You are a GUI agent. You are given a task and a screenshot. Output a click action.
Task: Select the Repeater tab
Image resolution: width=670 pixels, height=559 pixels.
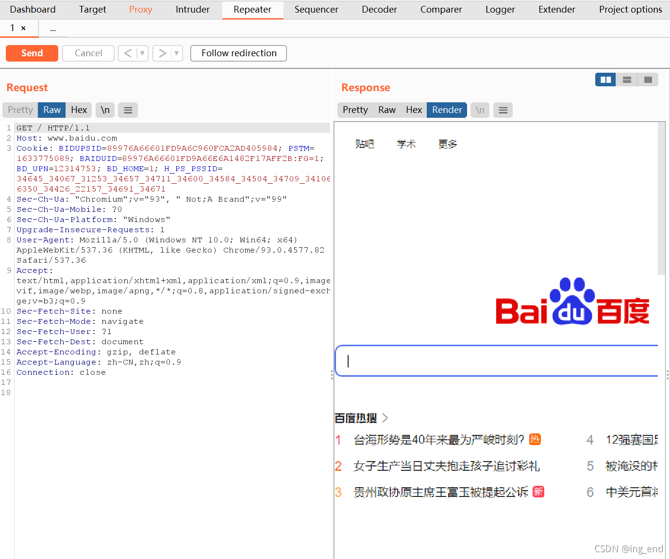pyautogui.click(x=252, y=10)
